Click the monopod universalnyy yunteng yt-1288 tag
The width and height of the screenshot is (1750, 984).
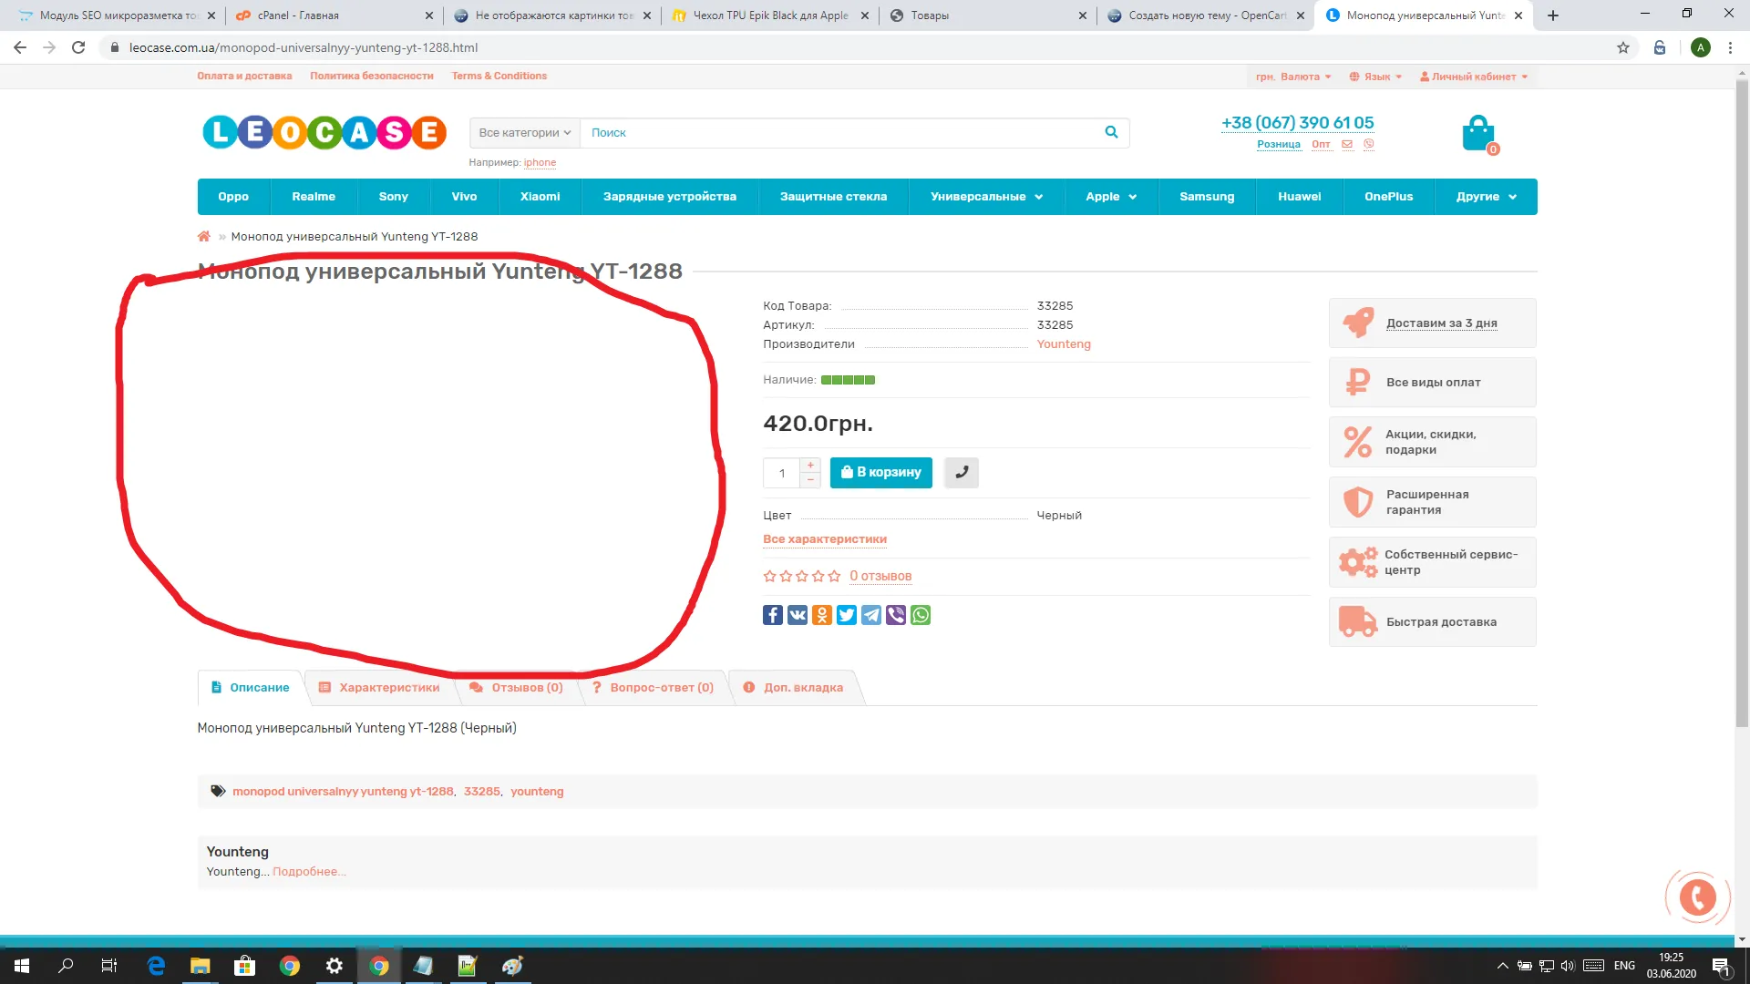click(343, 792)
